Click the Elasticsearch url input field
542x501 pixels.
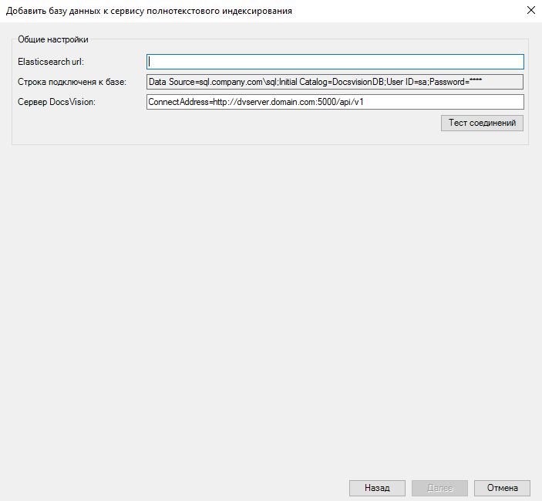pos(335,62)
